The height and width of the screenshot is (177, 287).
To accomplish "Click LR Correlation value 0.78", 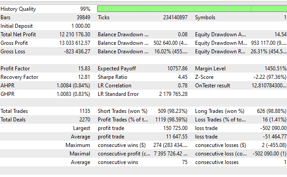I will pos(183,86).
